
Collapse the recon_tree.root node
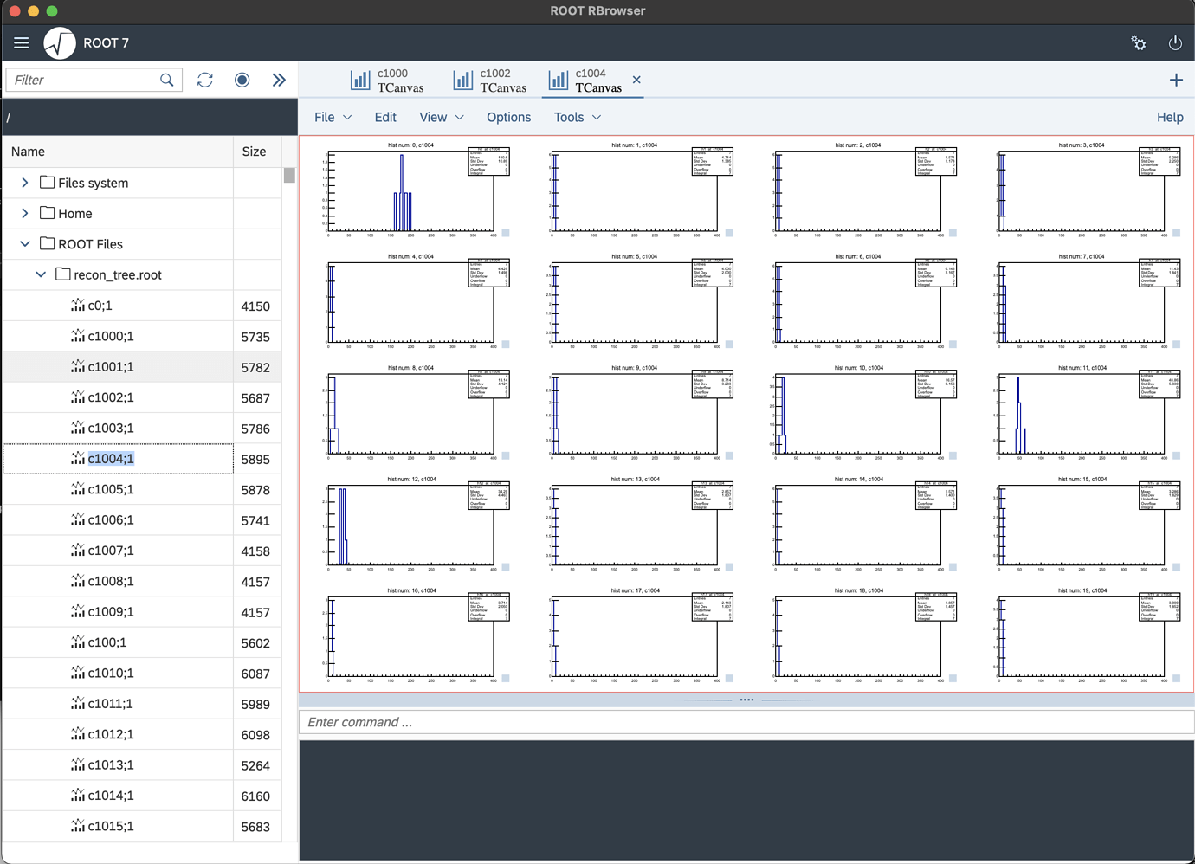pyautogui.click(x=40, y=274)
